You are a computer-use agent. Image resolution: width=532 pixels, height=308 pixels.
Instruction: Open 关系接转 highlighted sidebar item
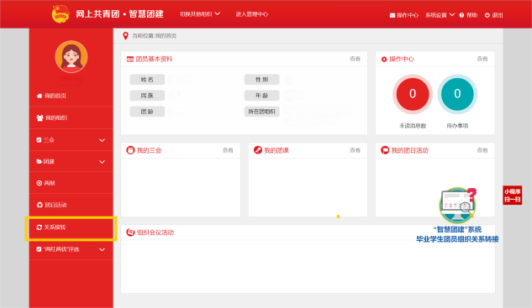pyautogui.click(x=71, y=227)
